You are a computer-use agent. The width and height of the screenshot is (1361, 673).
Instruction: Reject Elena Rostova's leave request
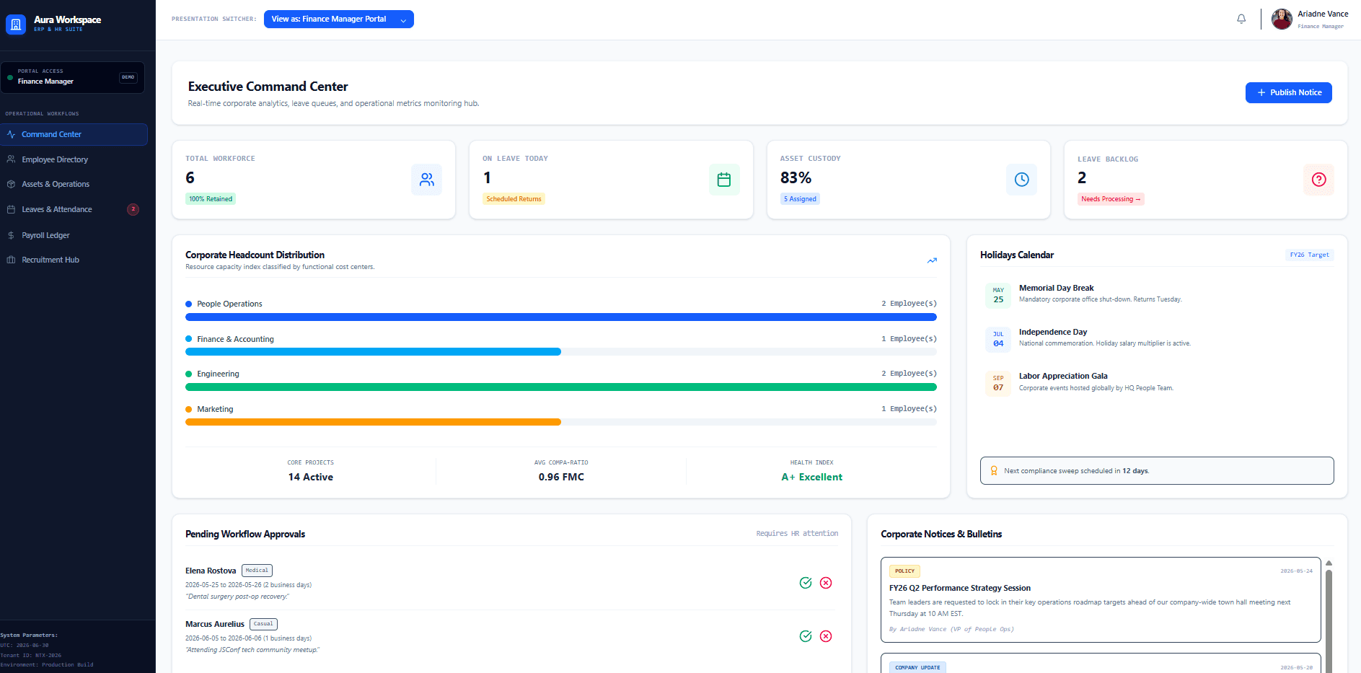(x=826, y=583)
